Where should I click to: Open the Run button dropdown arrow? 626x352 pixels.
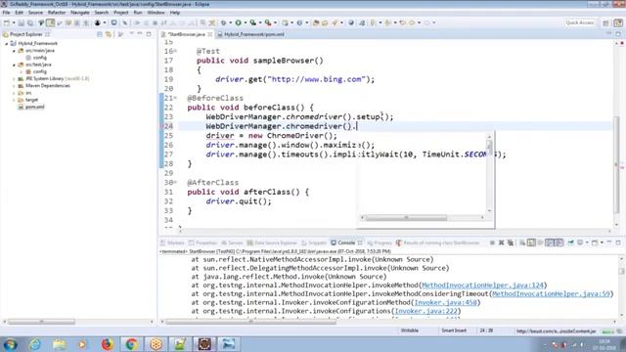click(x=245, y=22)
